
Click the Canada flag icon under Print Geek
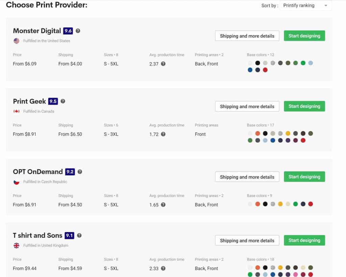(x=16, y=111)
